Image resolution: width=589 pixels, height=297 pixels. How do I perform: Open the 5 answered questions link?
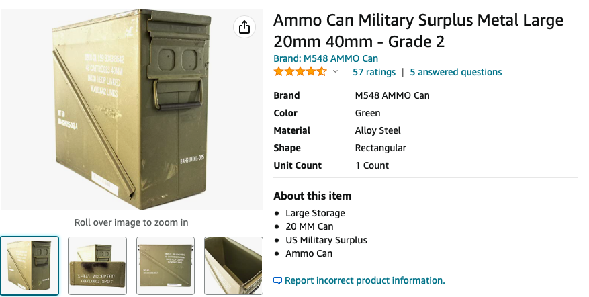pyautogui.click(x=455, y=72)
